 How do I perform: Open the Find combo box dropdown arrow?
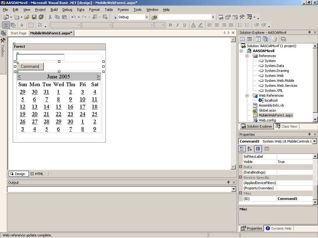213,18
